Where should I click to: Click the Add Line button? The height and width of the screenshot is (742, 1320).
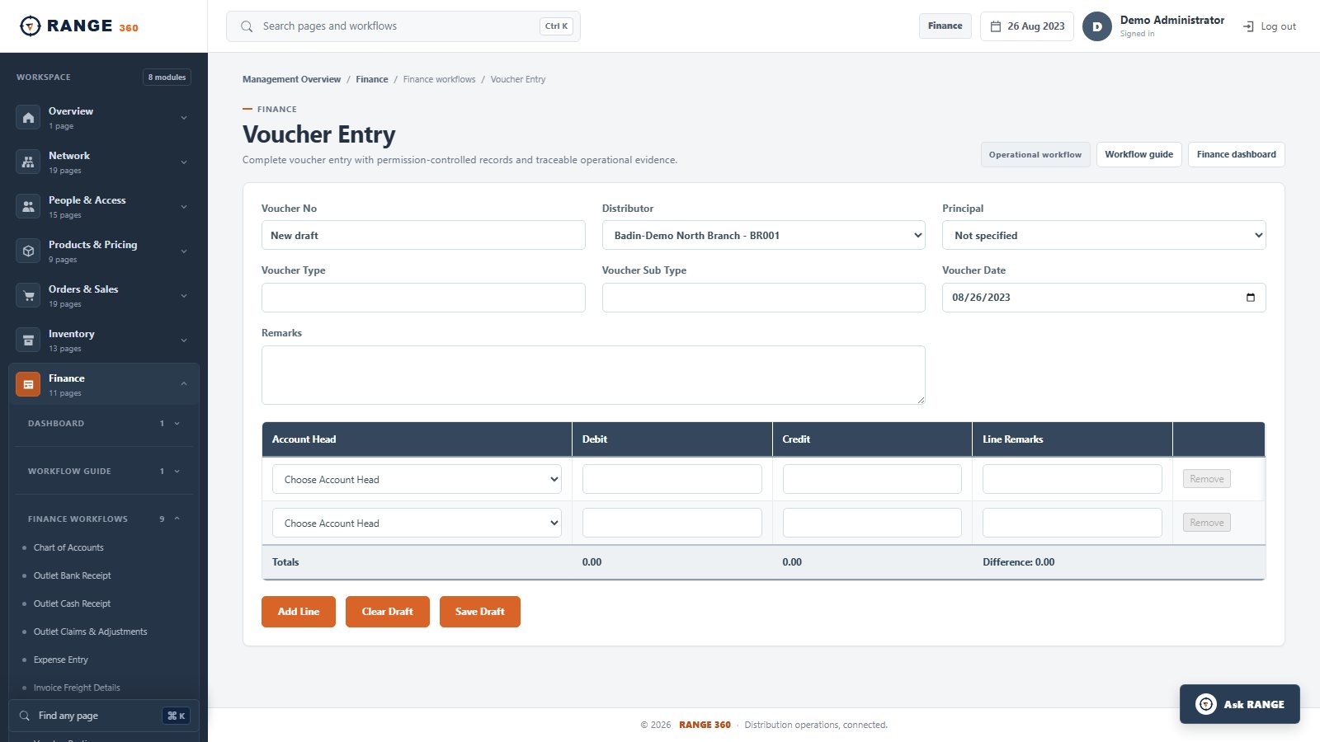click(x=299, y=612)
